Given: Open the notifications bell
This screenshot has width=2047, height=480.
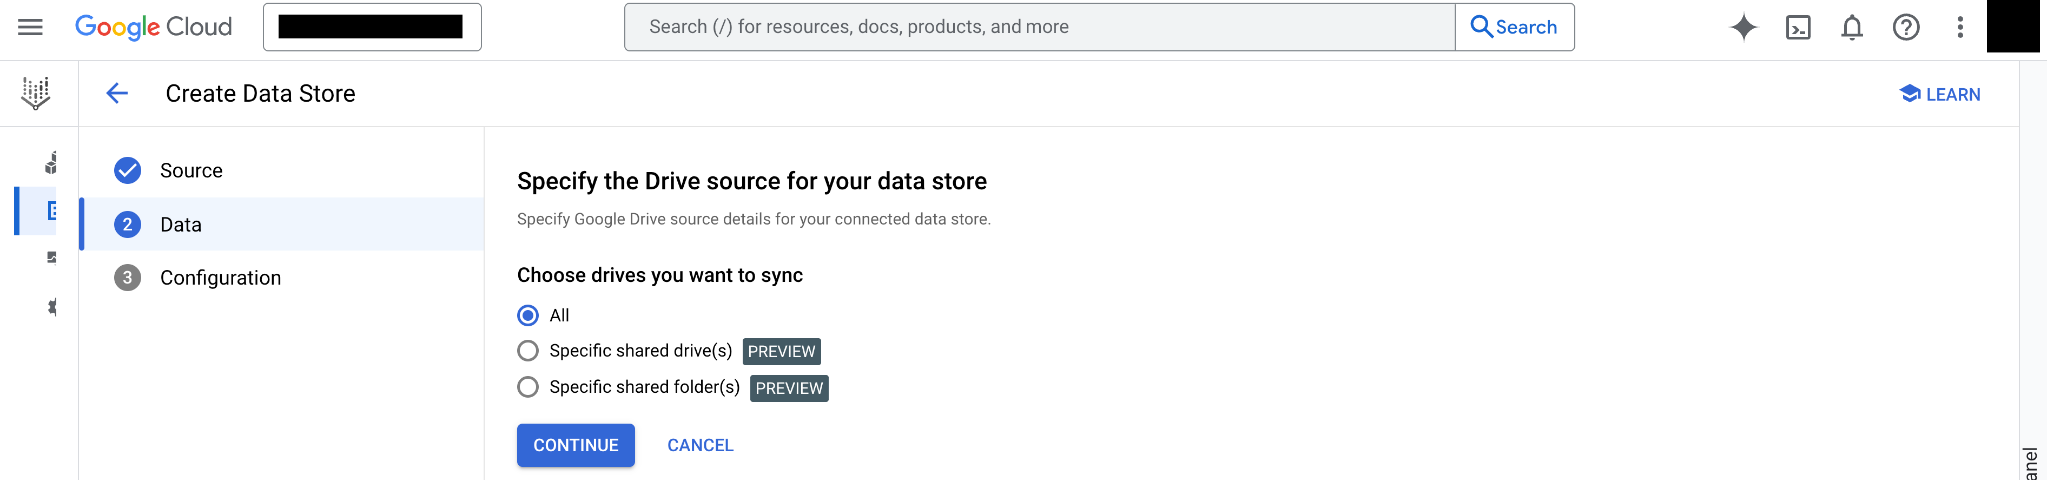Looking at the screenshot, I should point(1852,27).
